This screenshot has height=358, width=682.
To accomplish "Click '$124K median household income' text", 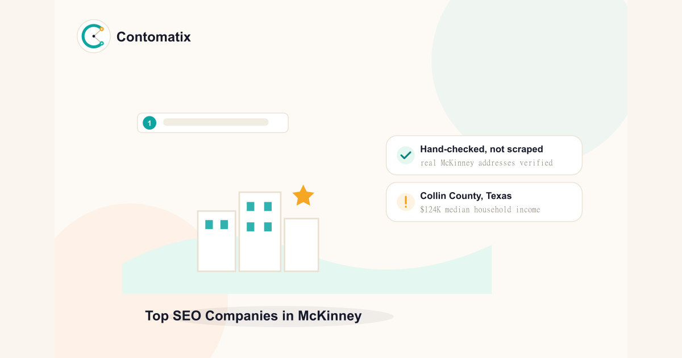I will click(x=480, y=210).
